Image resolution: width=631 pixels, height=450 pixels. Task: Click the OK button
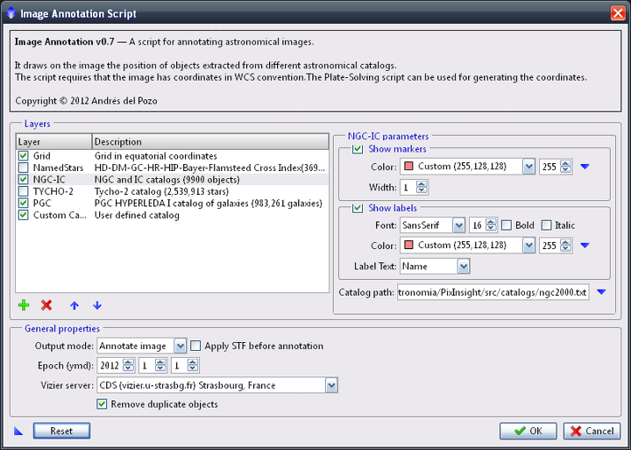(528, 431)
